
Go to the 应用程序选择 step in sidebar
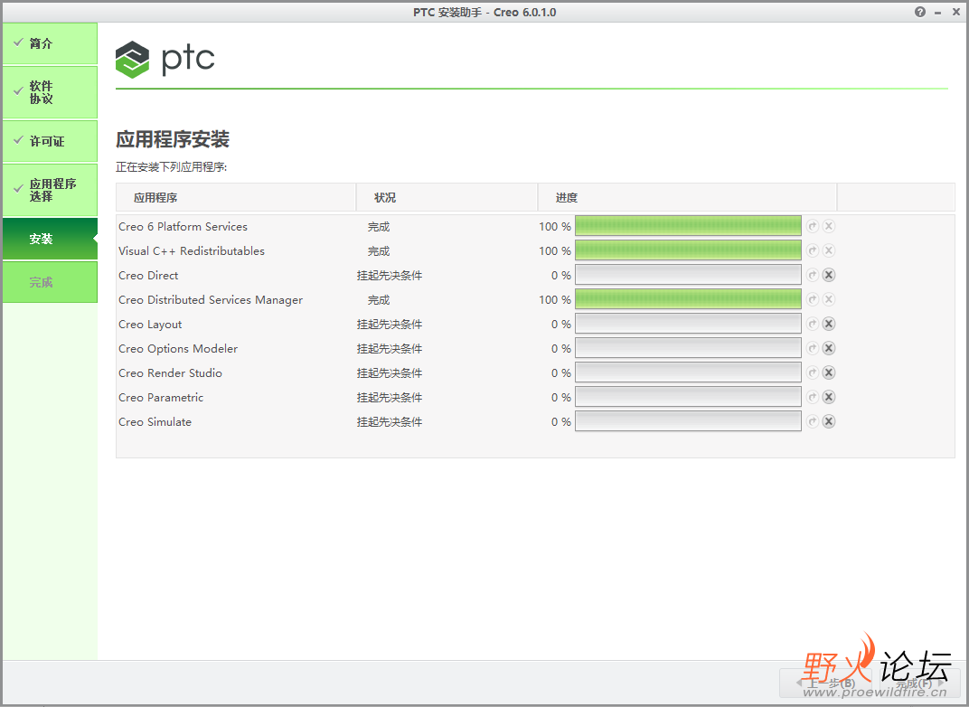coord(50,190)
